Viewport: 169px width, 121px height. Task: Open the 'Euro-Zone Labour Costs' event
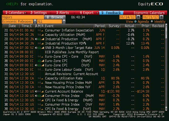(69, 69)
